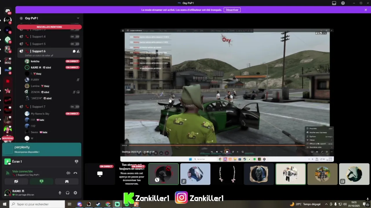
Task: Open RAMI user profile panel
Action: point(23,193)
